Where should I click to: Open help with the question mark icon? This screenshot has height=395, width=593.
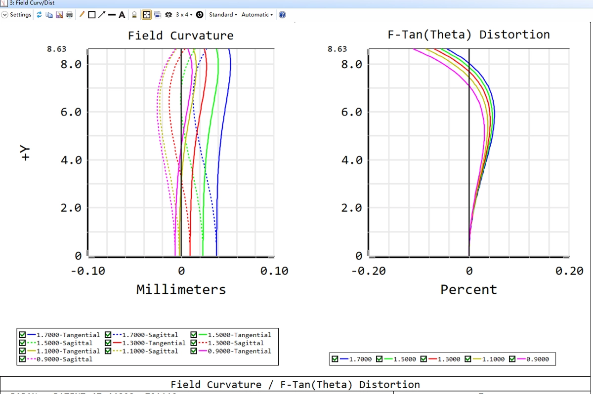(x=282, y=15)
